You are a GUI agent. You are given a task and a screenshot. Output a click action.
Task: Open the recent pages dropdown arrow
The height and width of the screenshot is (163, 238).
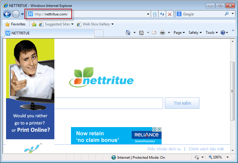click(x=22, y=14)
